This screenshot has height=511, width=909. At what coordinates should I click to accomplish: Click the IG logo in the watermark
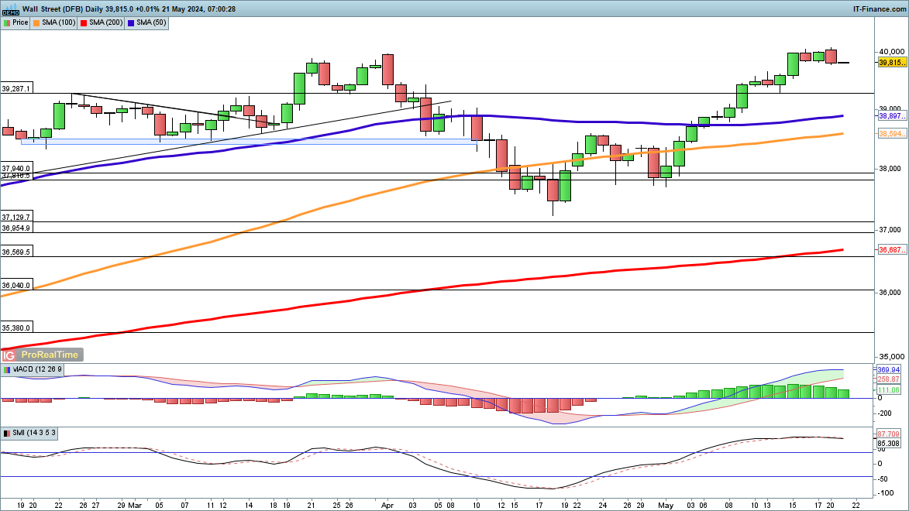[x=9, y=355]
